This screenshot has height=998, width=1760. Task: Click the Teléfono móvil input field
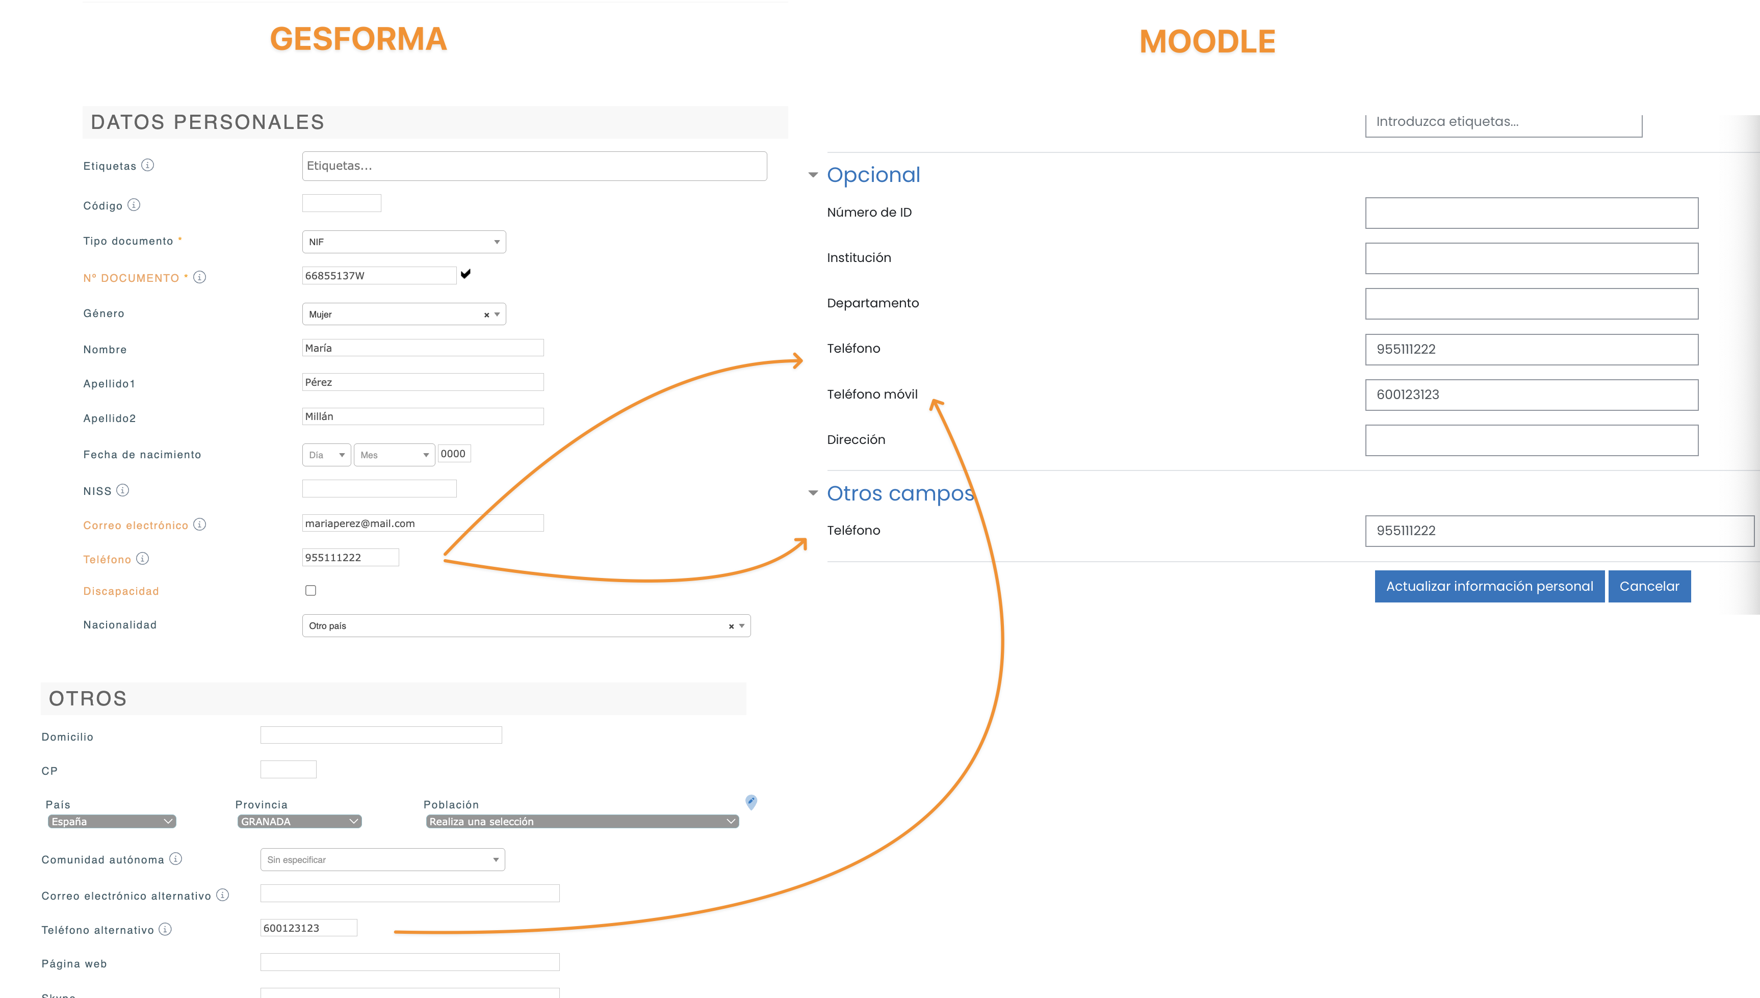(x=1531, y=395)
